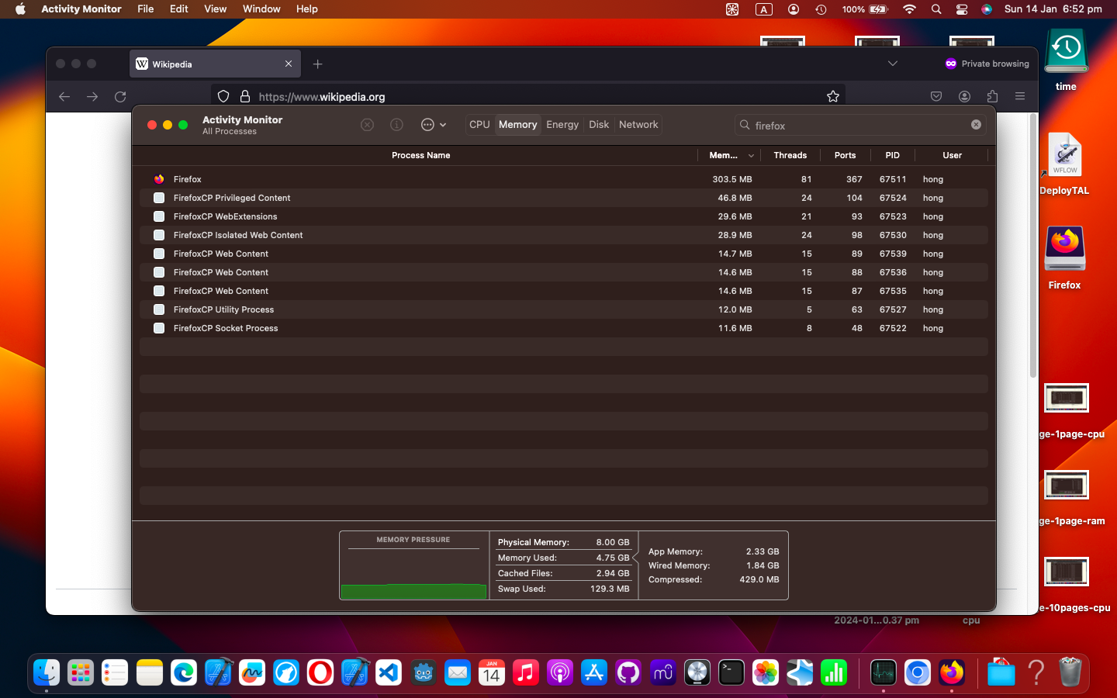Click the memory pressure graph

click(413, 572)
